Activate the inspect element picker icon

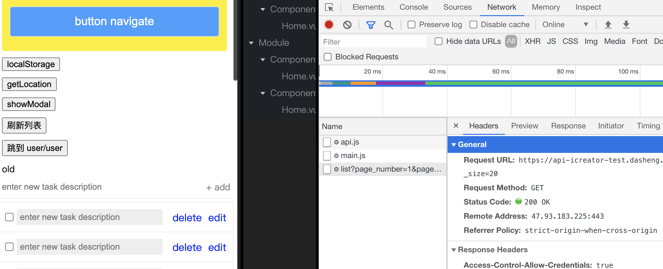(329, 7)
